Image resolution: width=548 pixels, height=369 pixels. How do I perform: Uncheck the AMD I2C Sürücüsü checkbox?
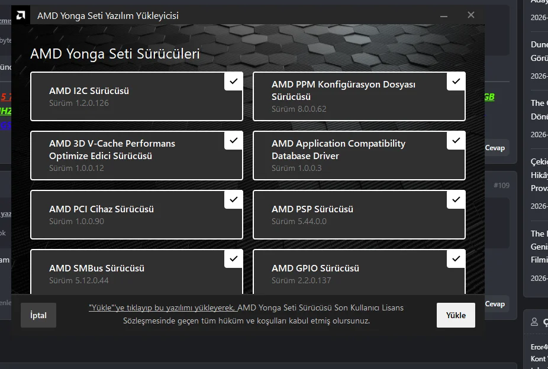[x=233, y=82]
